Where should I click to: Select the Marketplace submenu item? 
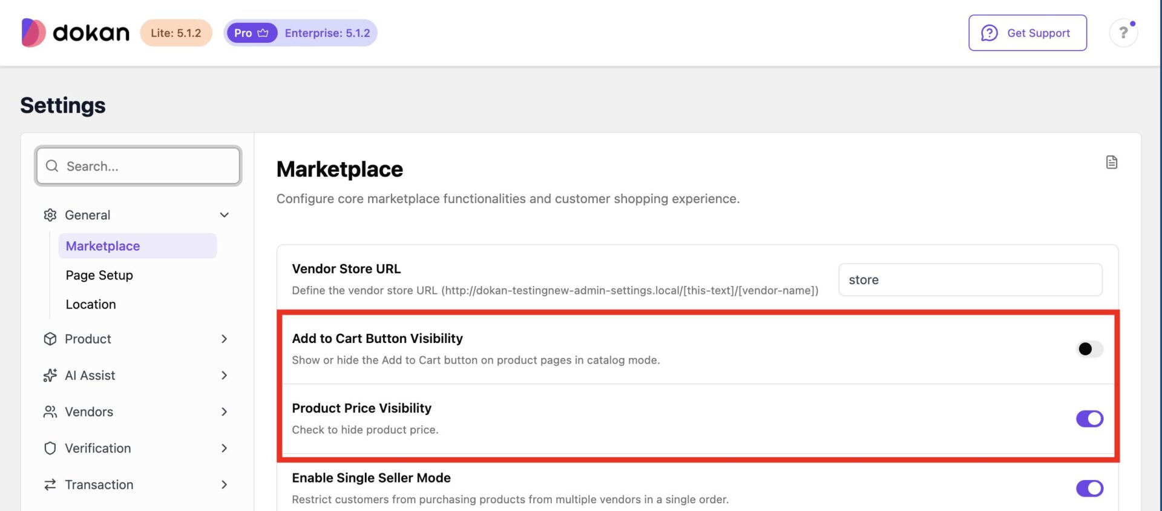tap(137, 246)
